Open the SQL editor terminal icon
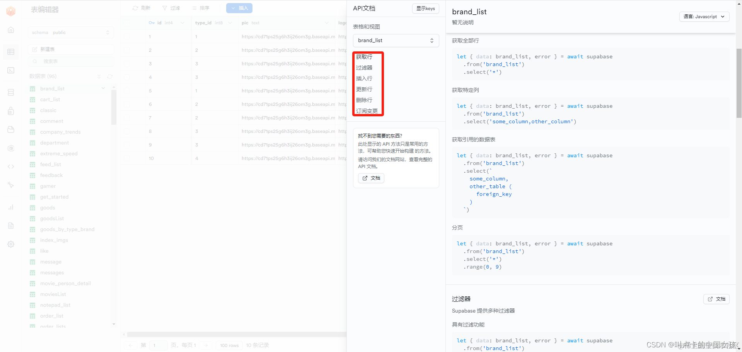The image size is (742, 352). [11, 70]
